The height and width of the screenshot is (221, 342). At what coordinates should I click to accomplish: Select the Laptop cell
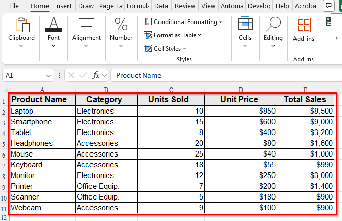[42, 111]
